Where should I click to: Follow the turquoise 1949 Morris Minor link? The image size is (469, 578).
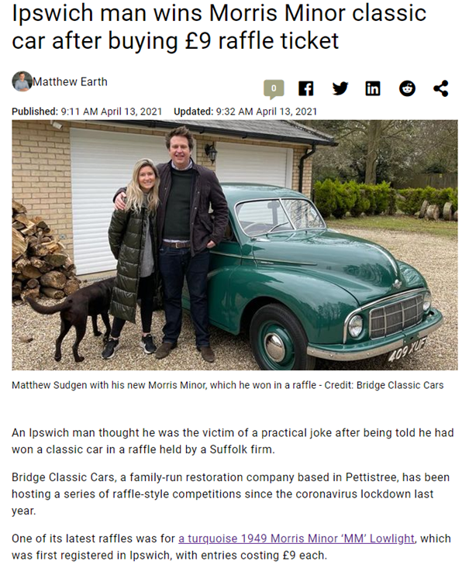tap(296, 538)
